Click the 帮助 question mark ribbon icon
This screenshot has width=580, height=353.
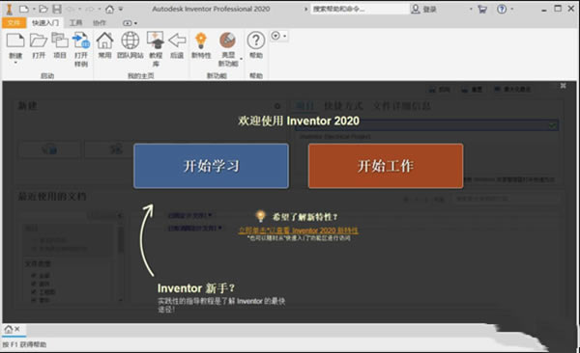click(256, 41)
